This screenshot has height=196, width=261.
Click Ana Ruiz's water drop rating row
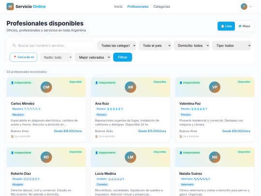pos(110,109)
